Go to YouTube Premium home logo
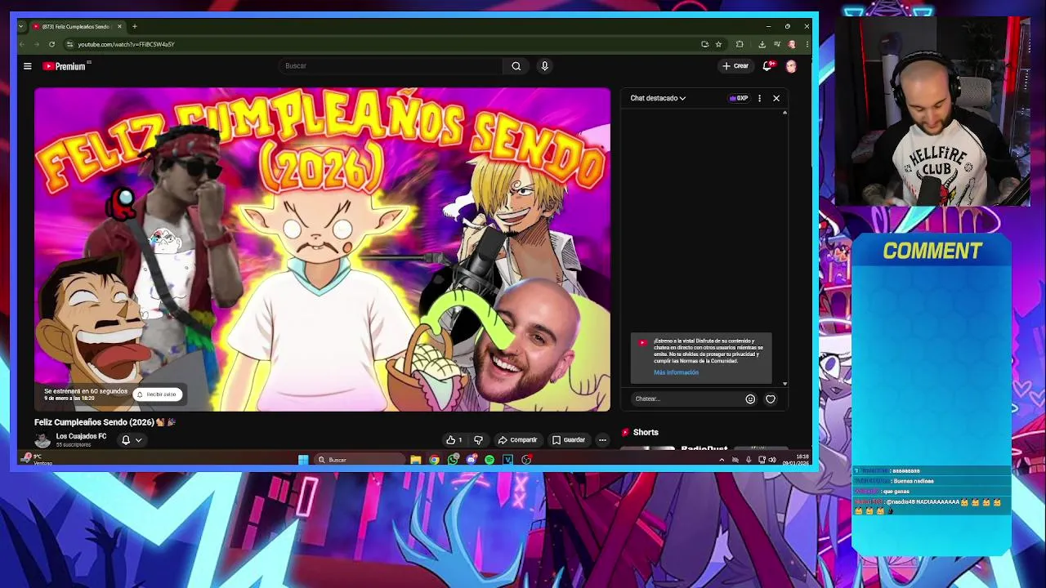Screen dimensions: 1046x588 click(65, 66)
